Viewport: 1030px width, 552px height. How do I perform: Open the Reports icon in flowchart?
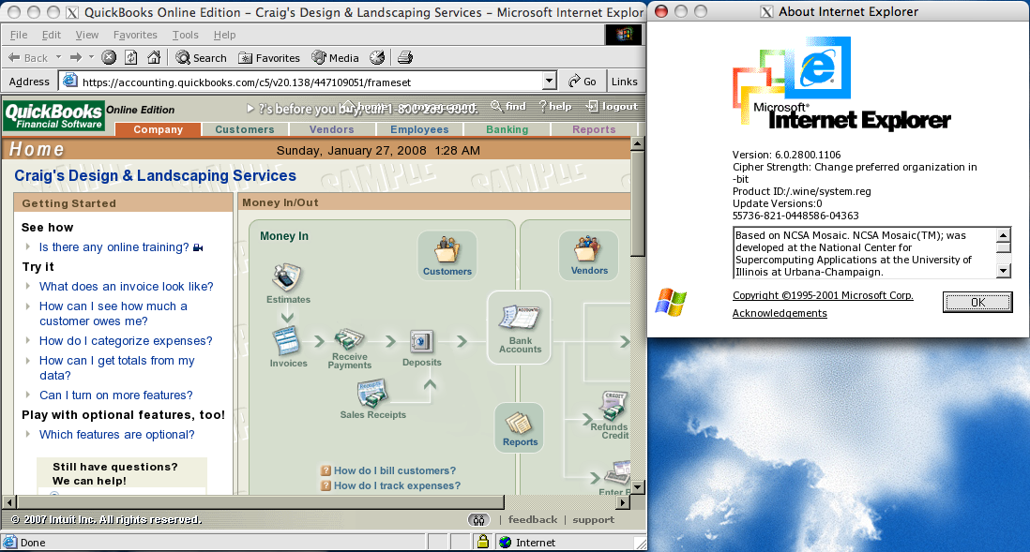[520, 428]
